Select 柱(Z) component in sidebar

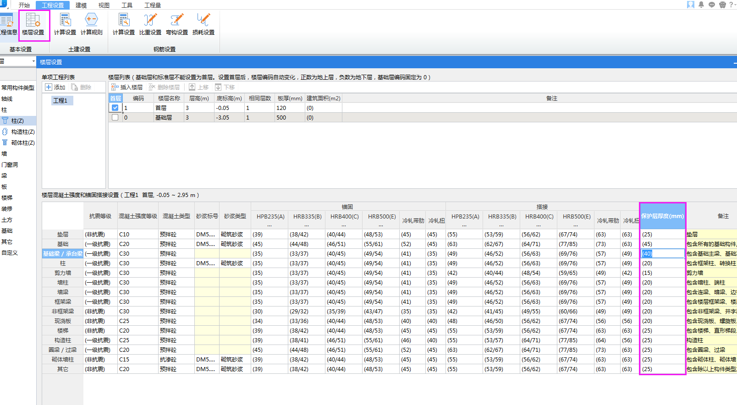(18, 120)
